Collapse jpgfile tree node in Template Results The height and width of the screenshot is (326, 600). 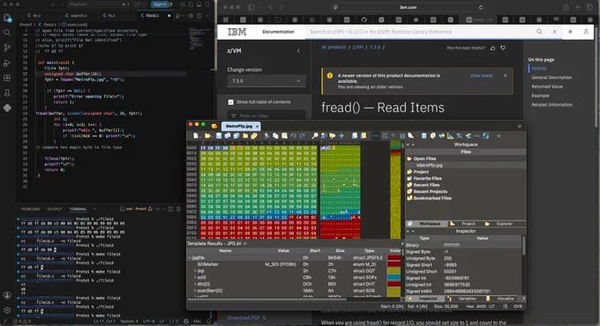point(190,257)
